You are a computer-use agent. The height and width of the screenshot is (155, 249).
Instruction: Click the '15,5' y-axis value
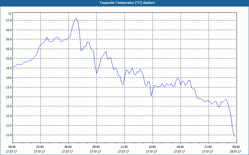click(x=9, y=49)
